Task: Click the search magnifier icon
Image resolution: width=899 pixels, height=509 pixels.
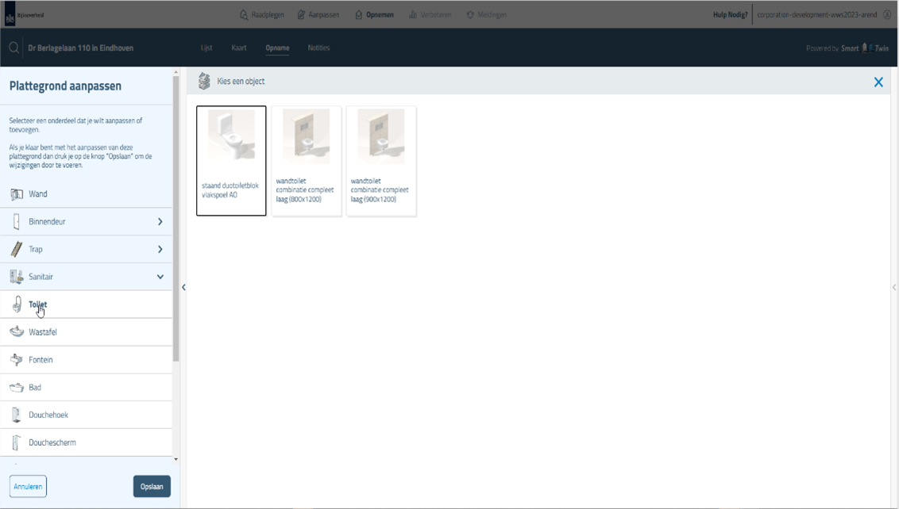Action: [x=14, y=48]
